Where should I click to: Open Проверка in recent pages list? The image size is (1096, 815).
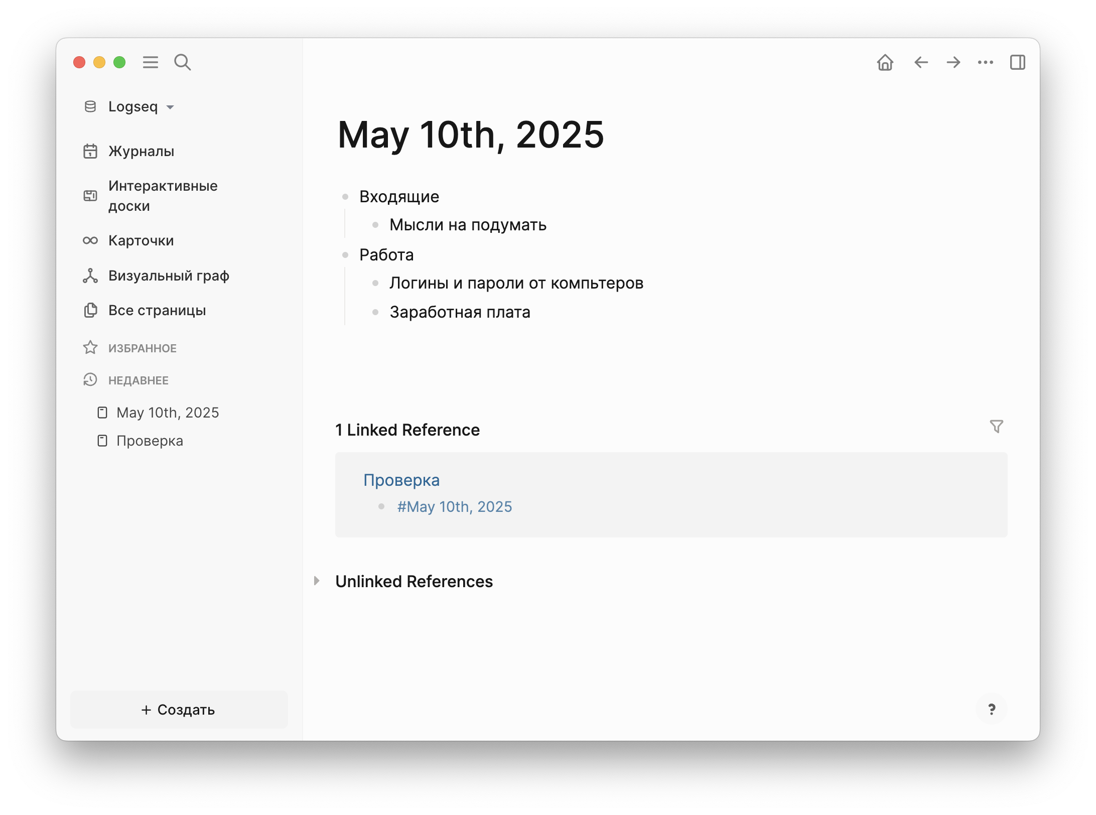149,441
